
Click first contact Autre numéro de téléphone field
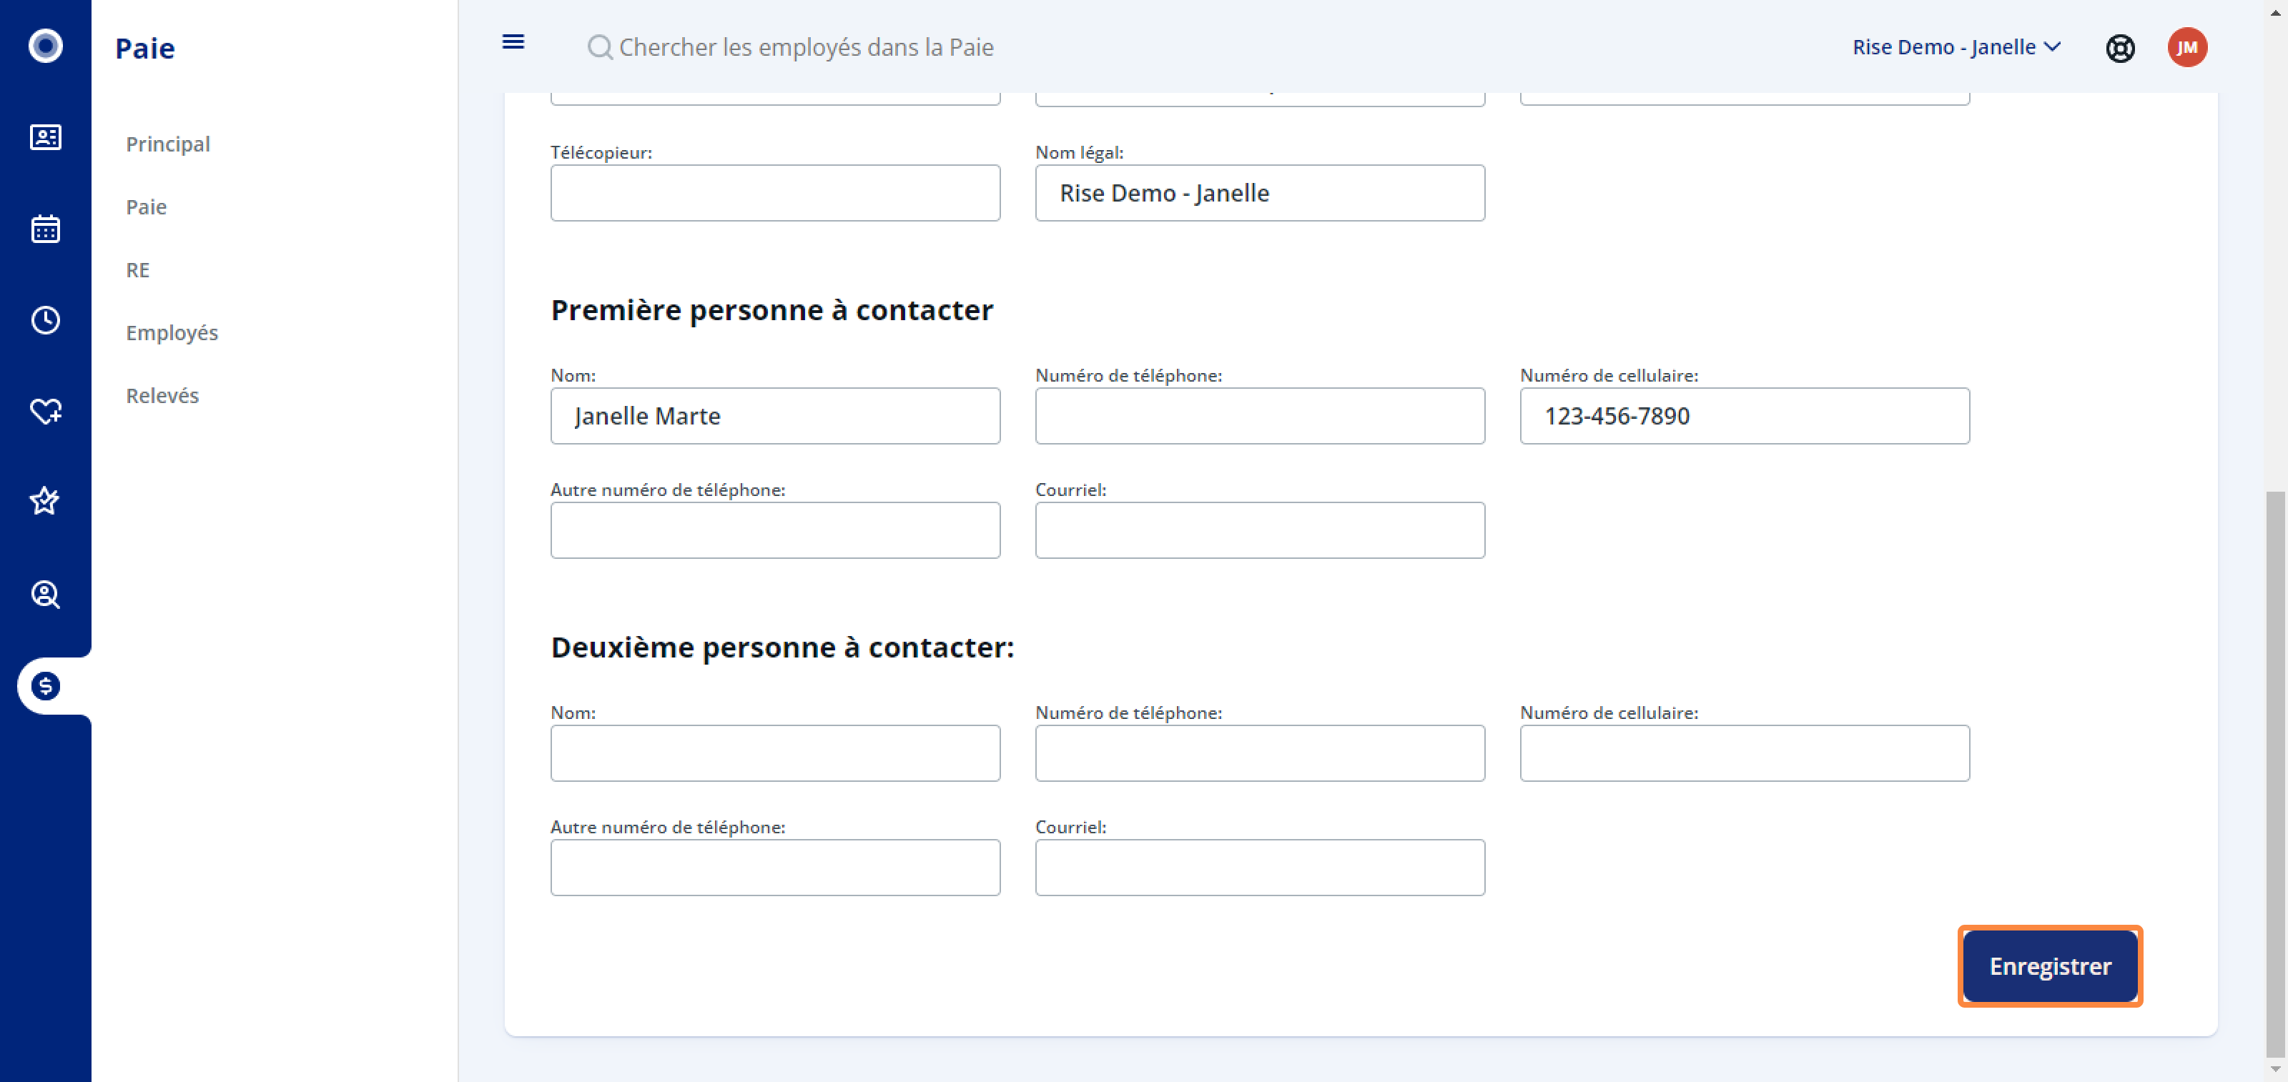click(x=775, y=530)
